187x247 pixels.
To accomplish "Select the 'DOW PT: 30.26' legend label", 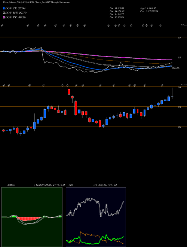I will [x=15, y=17].
